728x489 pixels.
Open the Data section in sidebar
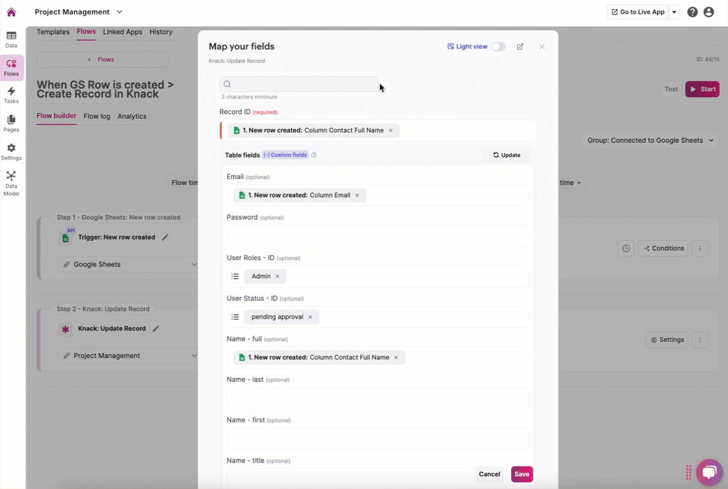11,40
